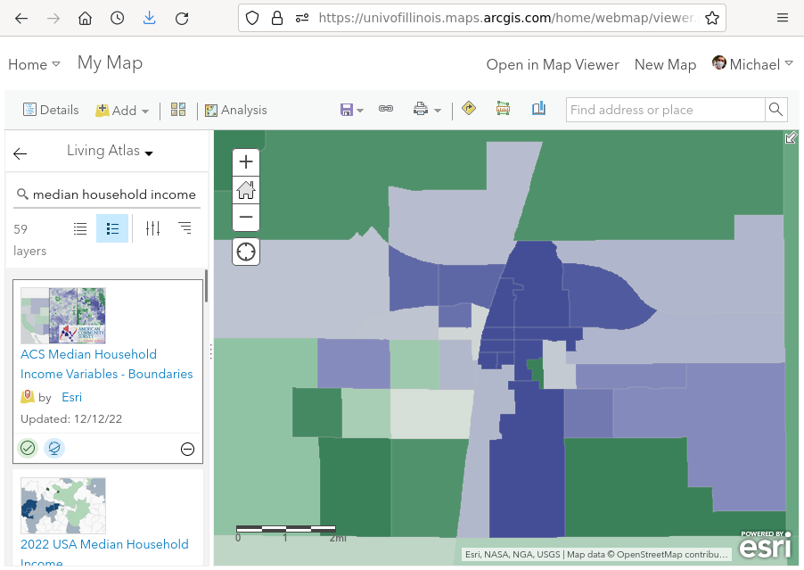This screenshot has height=570, width=804.
Task: Click the Share link icon
Action: 386,110
